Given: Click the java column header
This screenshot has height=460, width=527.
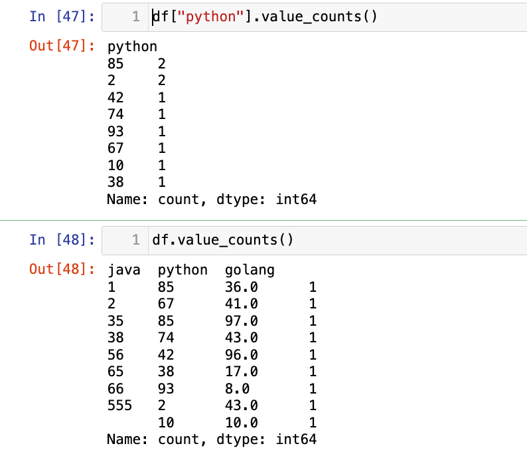Looking at the screenshot, I should 123,271.
